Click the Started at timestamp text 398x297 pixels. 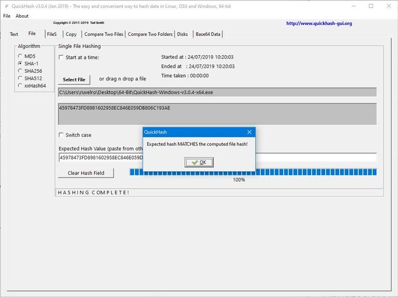(197, 57)
